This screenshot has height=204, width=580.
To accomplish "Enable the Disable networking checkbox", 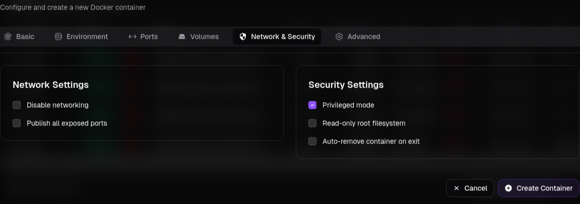I will tap(17, 105).
